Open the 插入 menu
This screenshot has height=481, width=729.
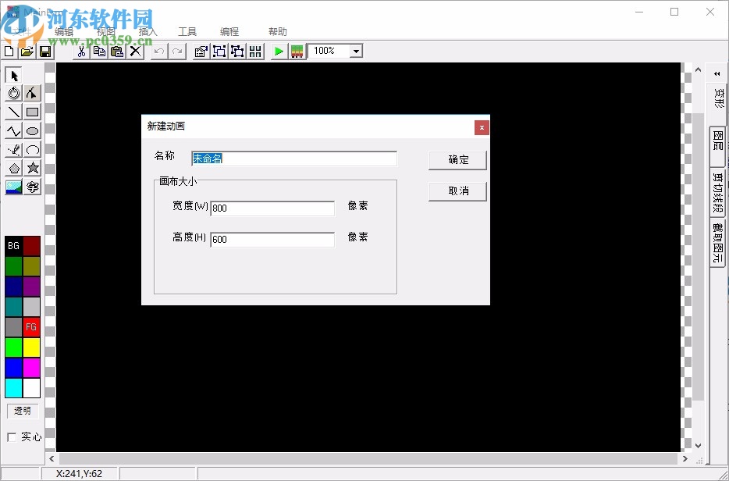point(148,32)
